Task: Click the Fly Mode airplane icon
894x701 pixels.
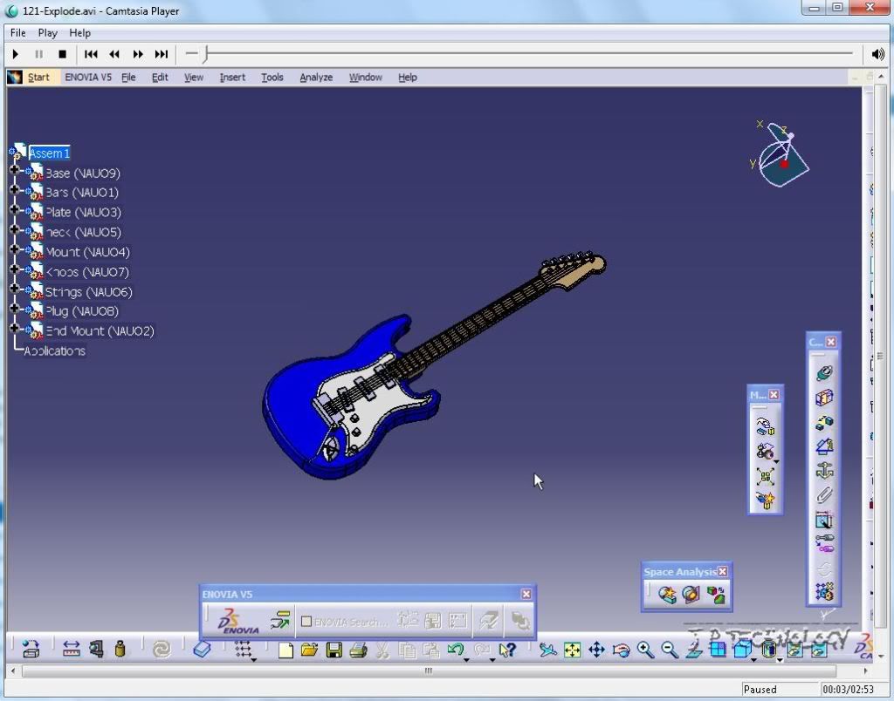Action: coord(548,650)
